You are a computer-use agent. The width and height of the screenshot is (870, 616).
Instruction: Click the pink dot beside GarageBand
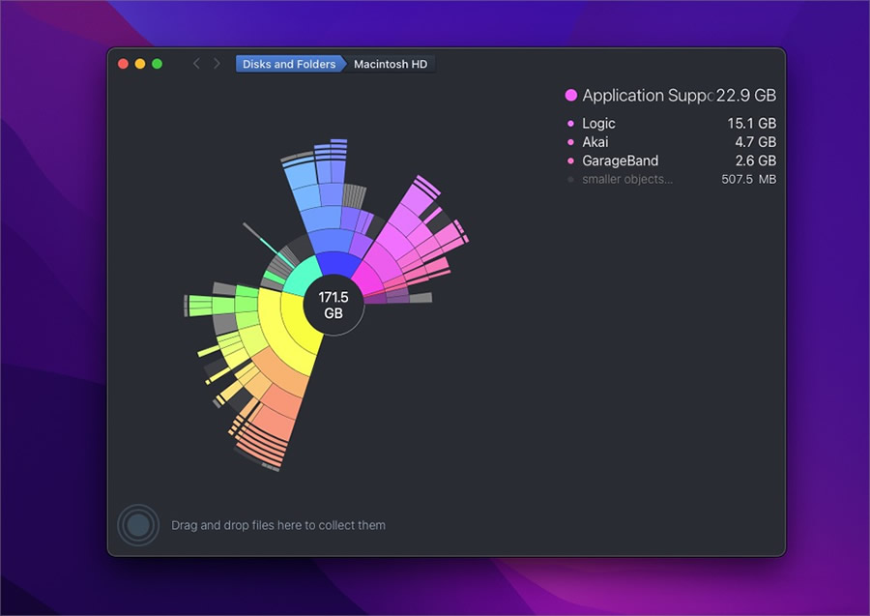(x=570, y=161)
